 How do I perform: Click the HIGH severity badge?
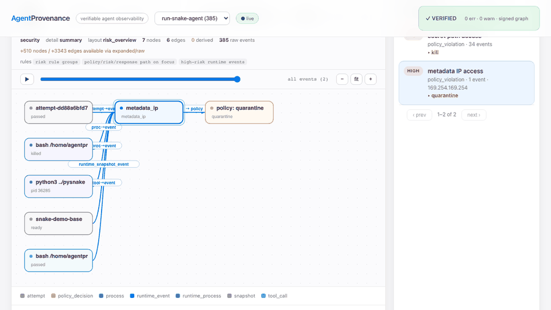[x=413, y=71]
